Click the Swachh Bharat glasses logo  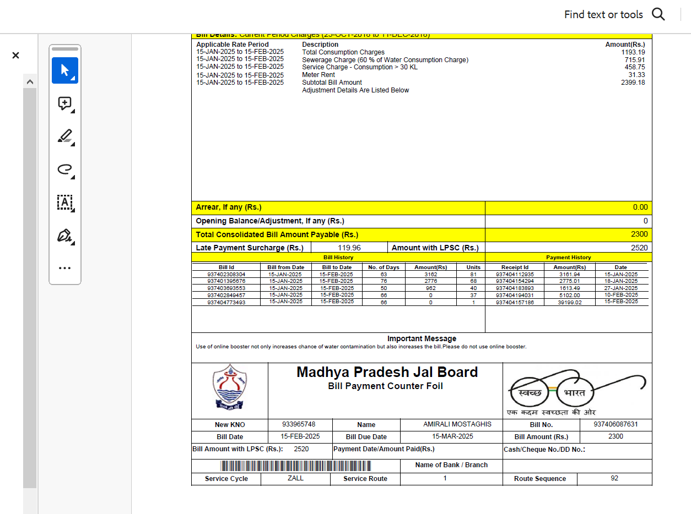(x=576, y=390)
